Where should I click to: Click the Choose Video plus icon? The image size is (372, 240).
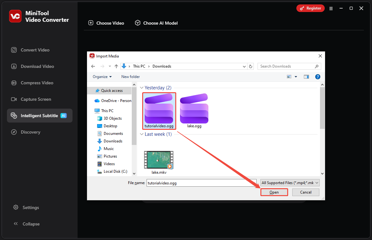pos(91,23)
